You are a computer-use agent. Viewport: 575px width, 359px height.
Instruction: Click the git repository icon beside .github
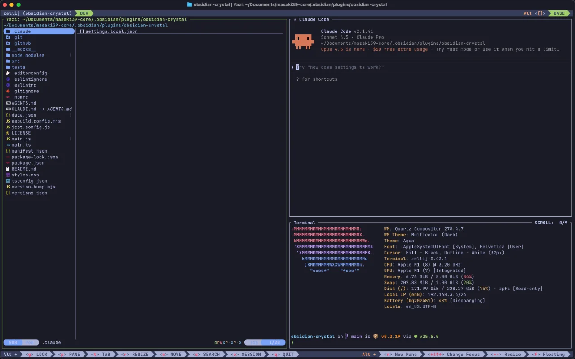pos(8,43)
